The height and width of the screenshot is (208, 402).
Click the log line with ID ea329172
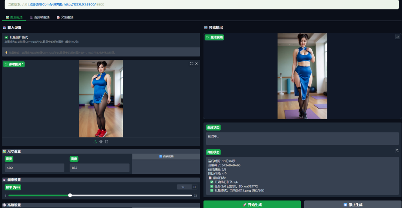coord(234,186)
